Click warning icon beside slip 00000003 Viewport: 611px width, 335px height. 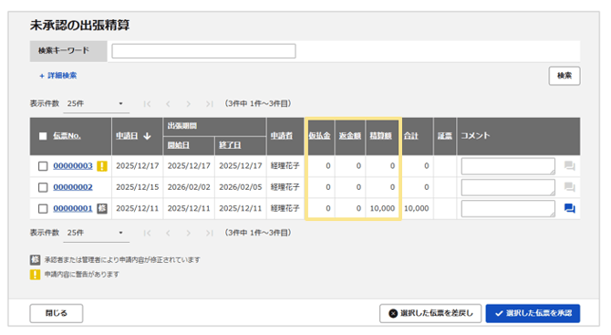coord(102,166)
